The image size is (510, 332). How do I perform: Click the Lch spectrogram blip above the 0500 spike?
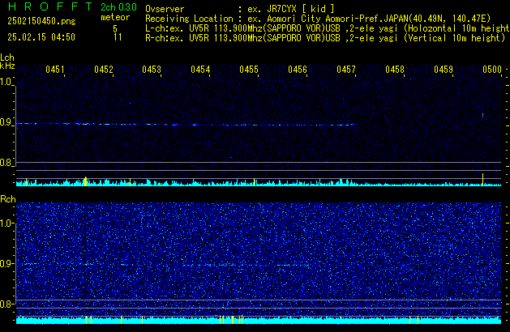(482, 115)
